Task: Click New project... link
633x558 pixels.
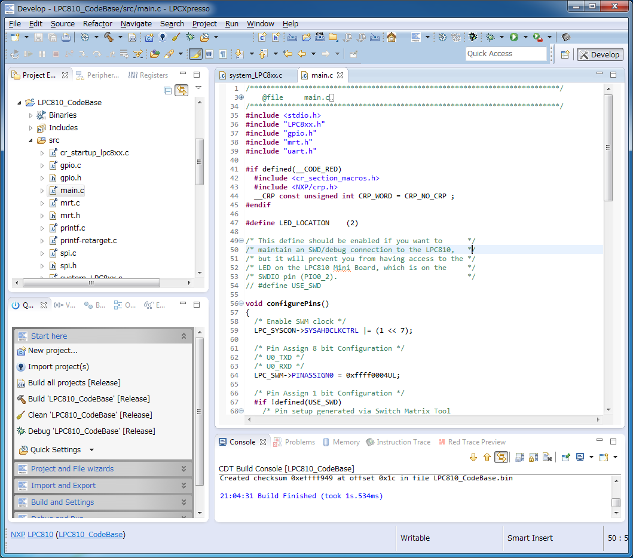Action: point(53,351)
